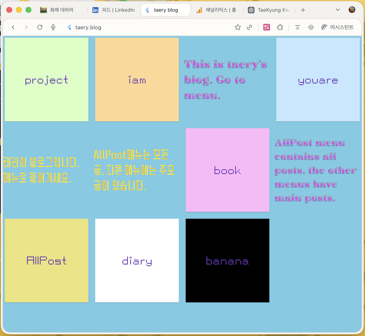Screen dimensions: 365x336
Task: Expand the tab list chevron
Action: coord(338,10)
